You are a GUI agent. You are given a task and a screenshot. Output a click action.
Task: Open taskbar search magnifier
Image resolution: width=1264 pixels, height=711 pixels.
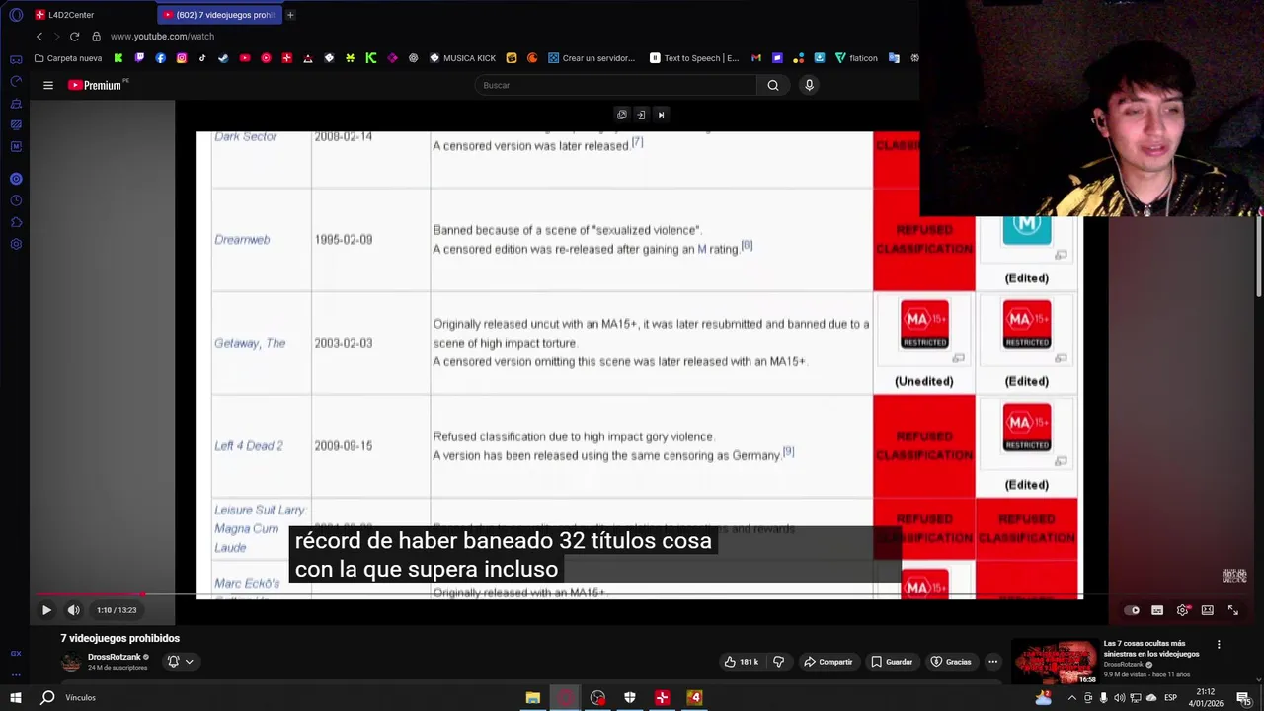(47, 698)
